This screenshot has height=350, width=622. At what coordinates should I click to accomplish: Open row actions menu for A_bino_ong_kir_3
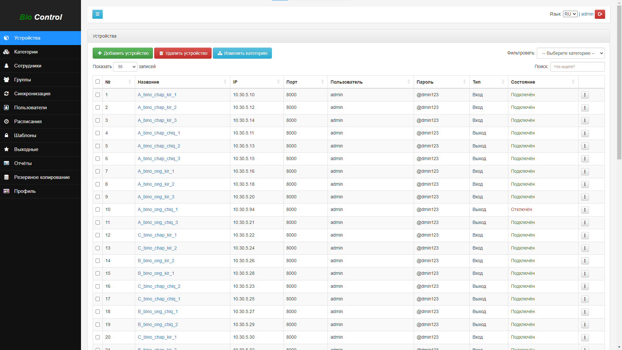pos(585,197)
